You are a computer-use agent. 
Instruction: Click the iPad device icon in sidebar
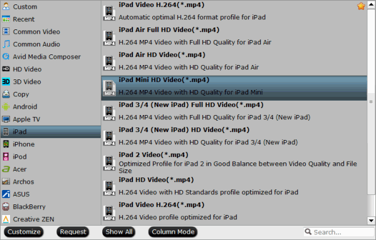6,132
